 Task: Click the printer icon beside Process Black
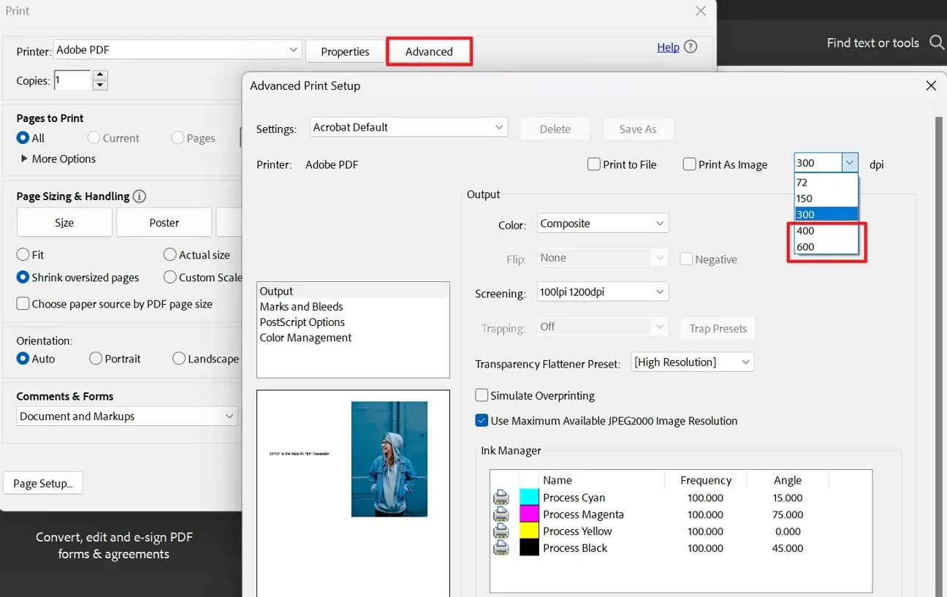501,548
